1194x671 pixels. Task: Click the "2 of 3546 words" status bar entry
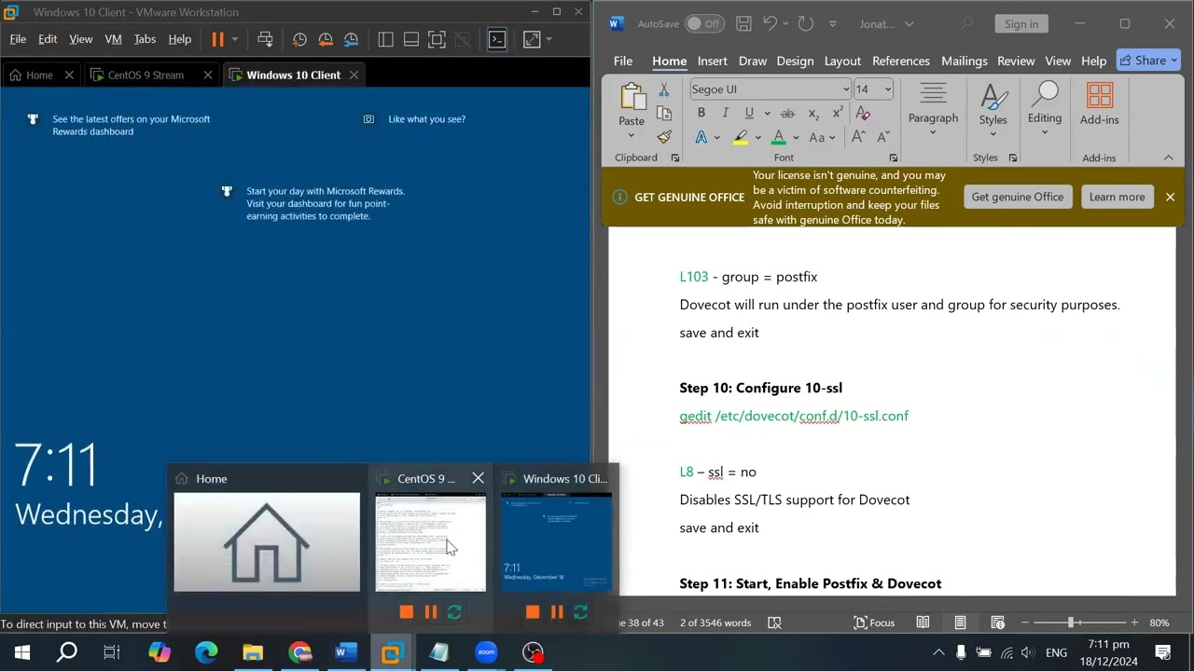pos(715,623)
